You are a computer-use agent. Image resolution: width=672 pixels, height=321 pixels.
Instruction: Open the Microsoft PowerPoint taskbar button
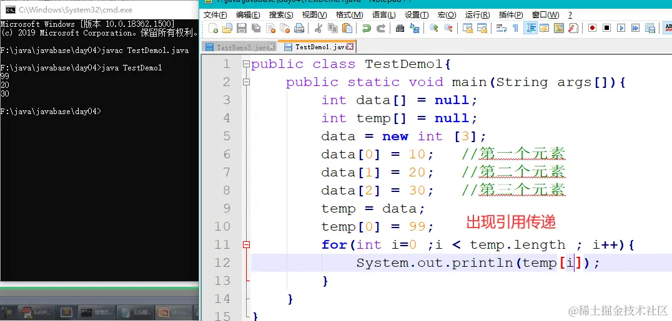click(x=174, y=312)
